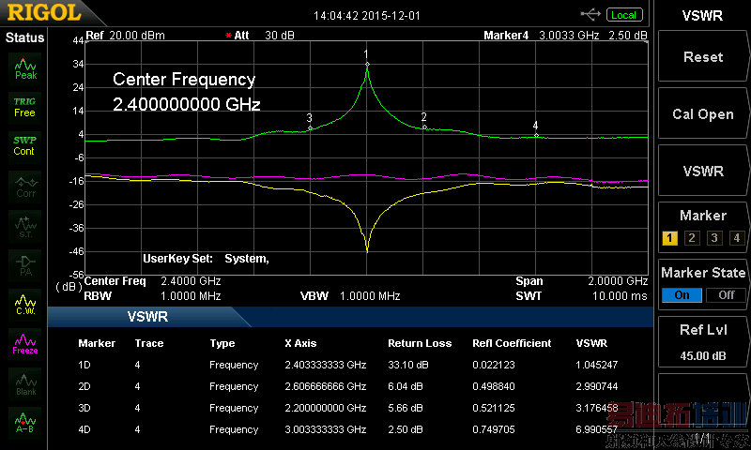
Task: Click the X Axis column header
Action: [x=300, y=343]
